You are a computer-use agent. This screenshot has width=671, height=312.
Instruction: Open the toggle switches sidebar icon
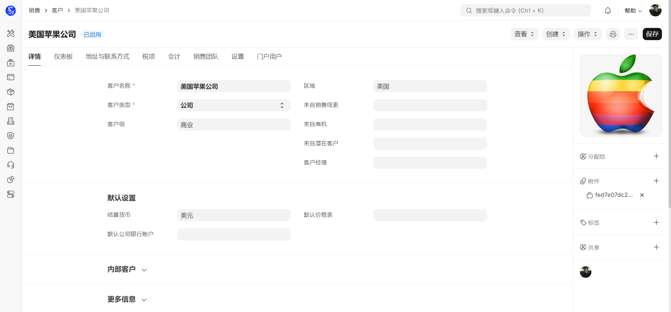11,194
